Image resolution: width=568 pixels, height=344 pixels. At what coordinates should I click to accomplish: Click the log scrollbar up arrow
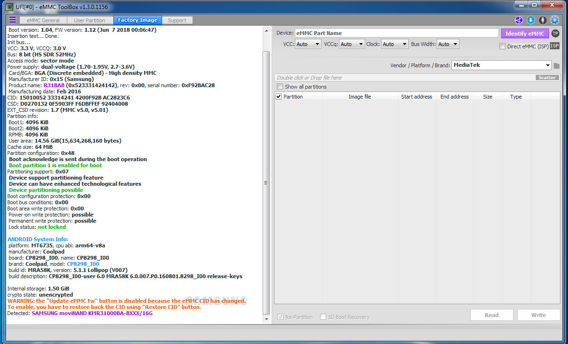click(x=266, y=31)
